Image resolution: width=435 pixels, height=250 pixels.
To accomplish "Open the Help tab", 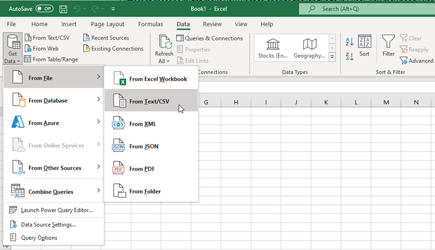I will point(267,24).
